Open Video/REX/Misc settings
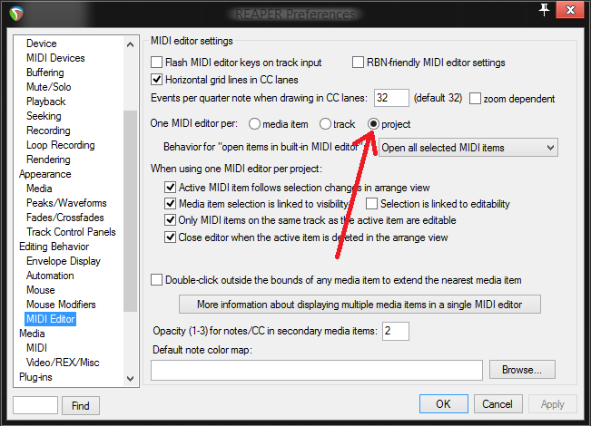This screenshot has height=426, width=591. 63,363
